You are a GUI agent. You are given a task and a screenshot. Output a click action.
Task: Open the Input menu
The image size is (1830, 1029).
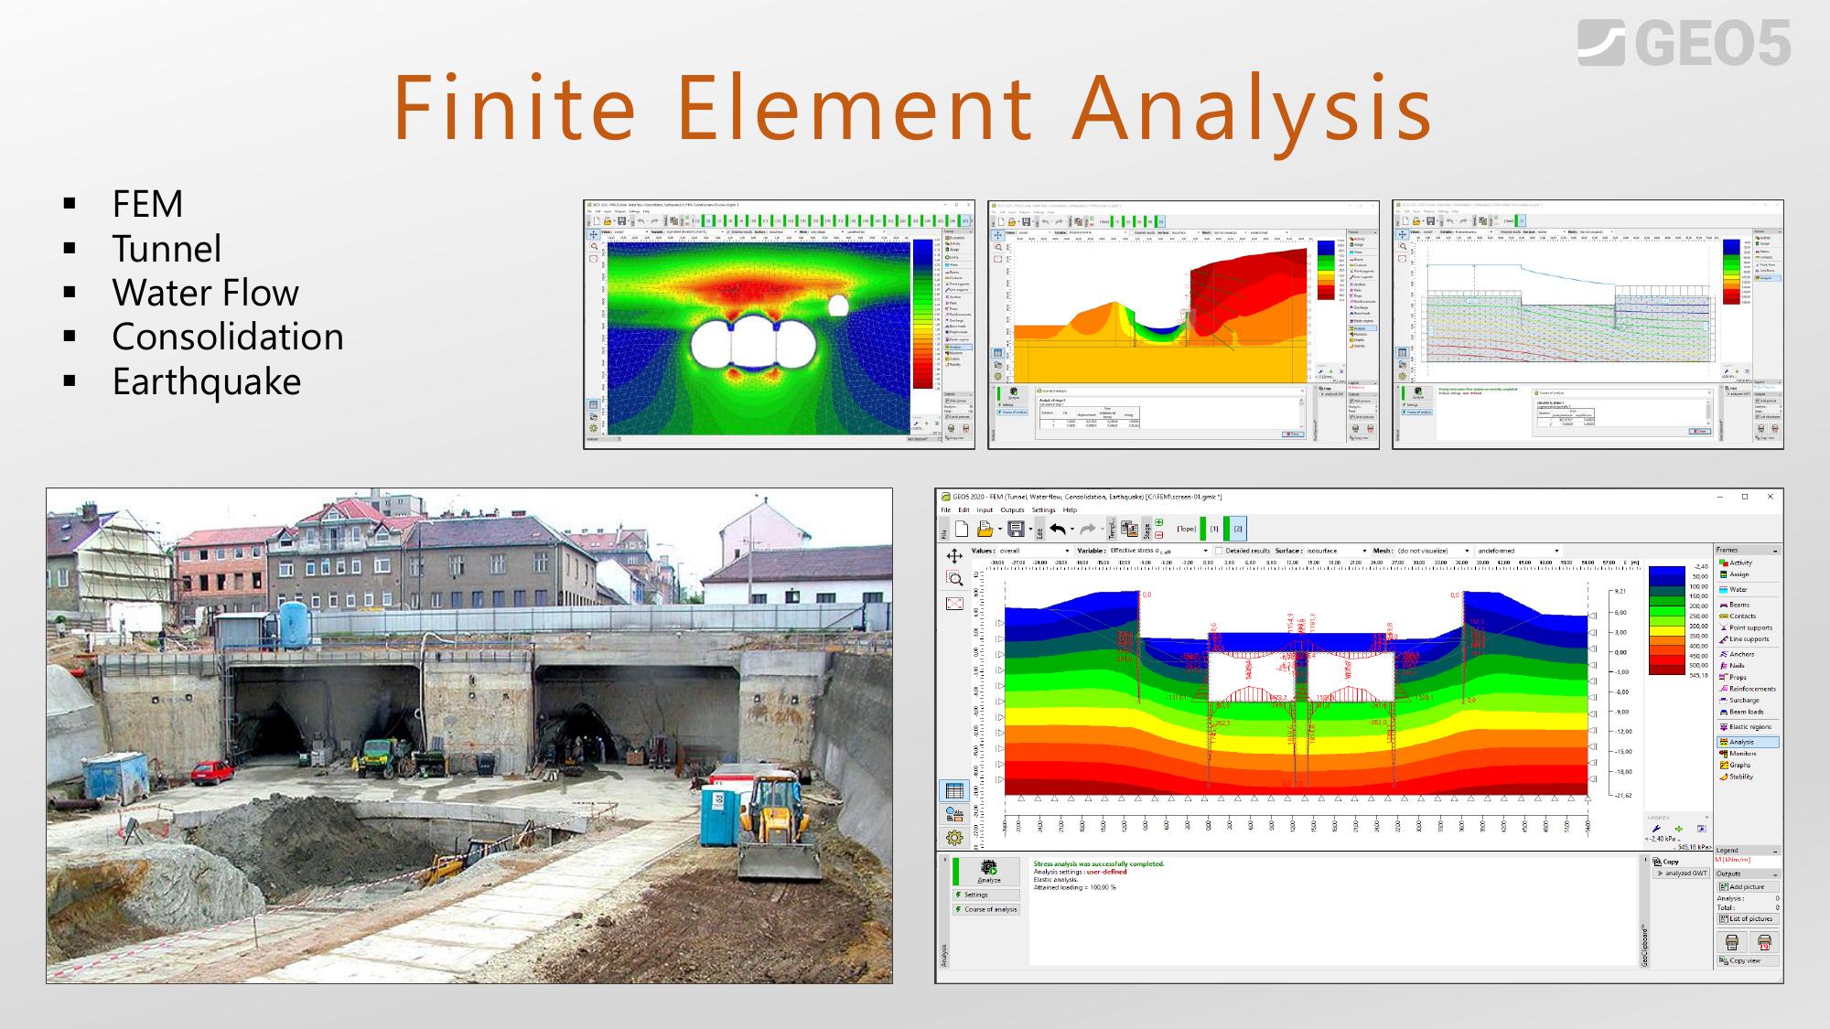point(985,510)
